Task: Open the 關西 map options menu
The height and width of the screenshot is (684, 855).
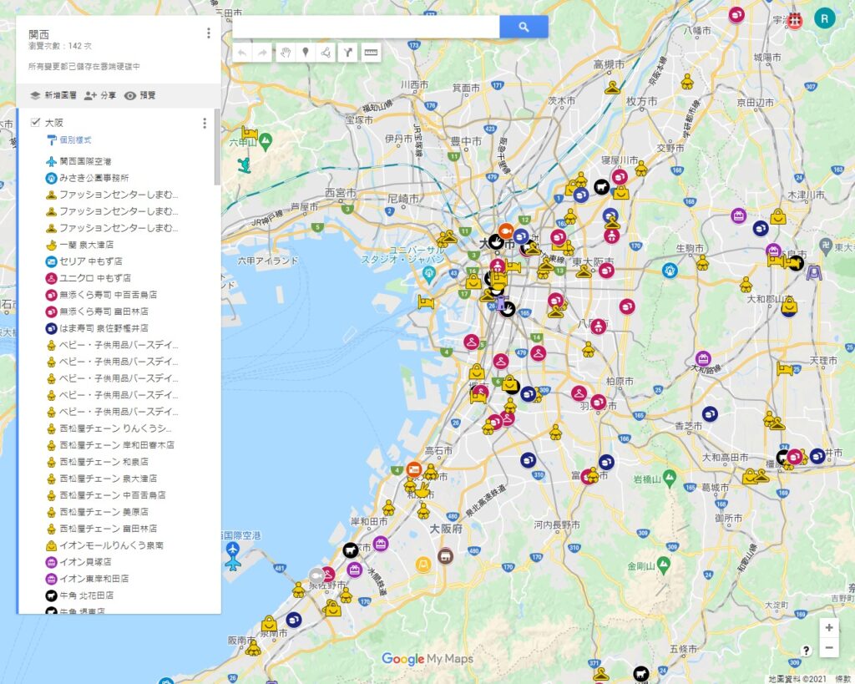Action: point(208,33)
